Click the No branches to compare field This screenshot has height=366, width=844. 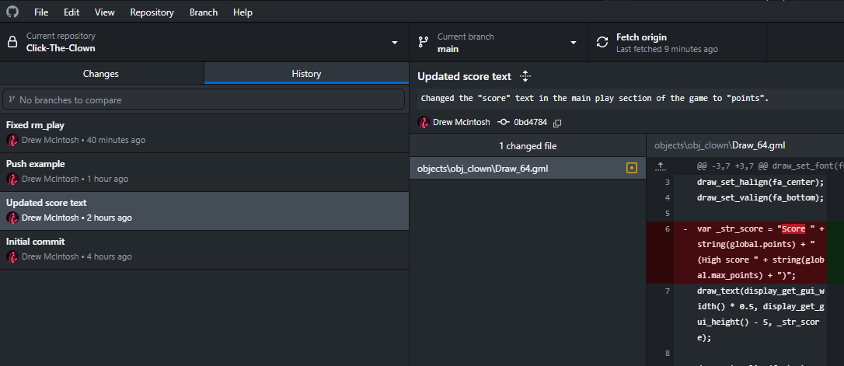coord(204,99)
